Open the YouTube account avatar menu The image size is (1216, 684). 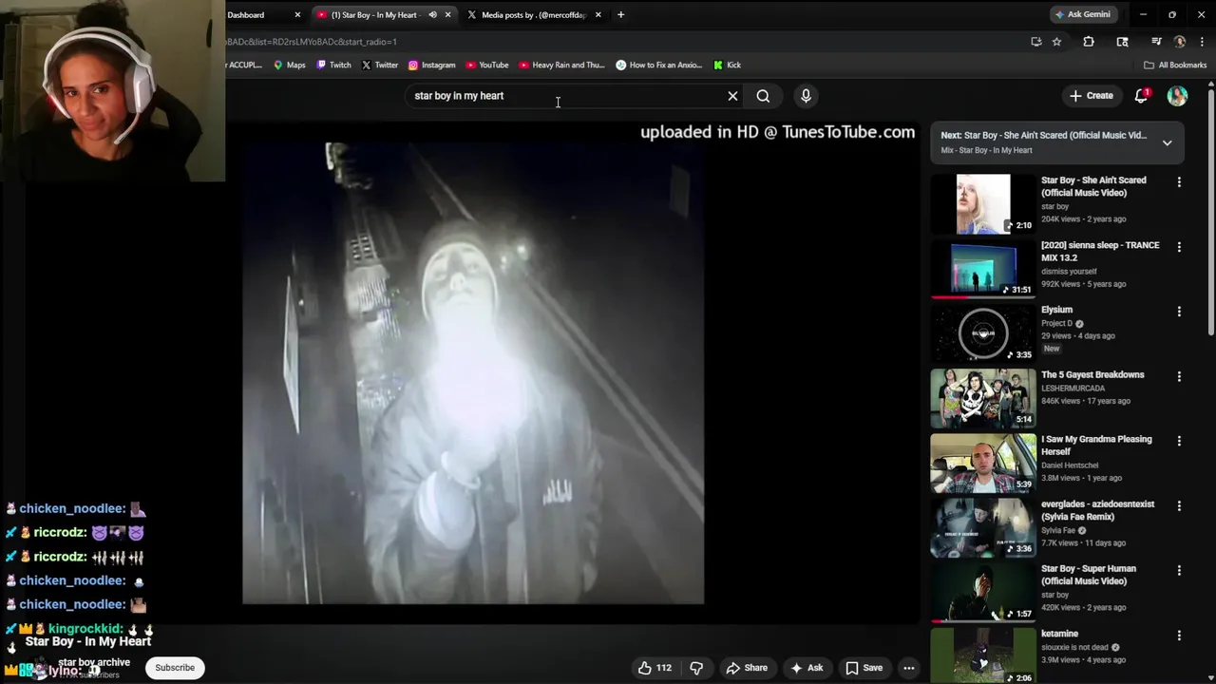coord(1177,96)
